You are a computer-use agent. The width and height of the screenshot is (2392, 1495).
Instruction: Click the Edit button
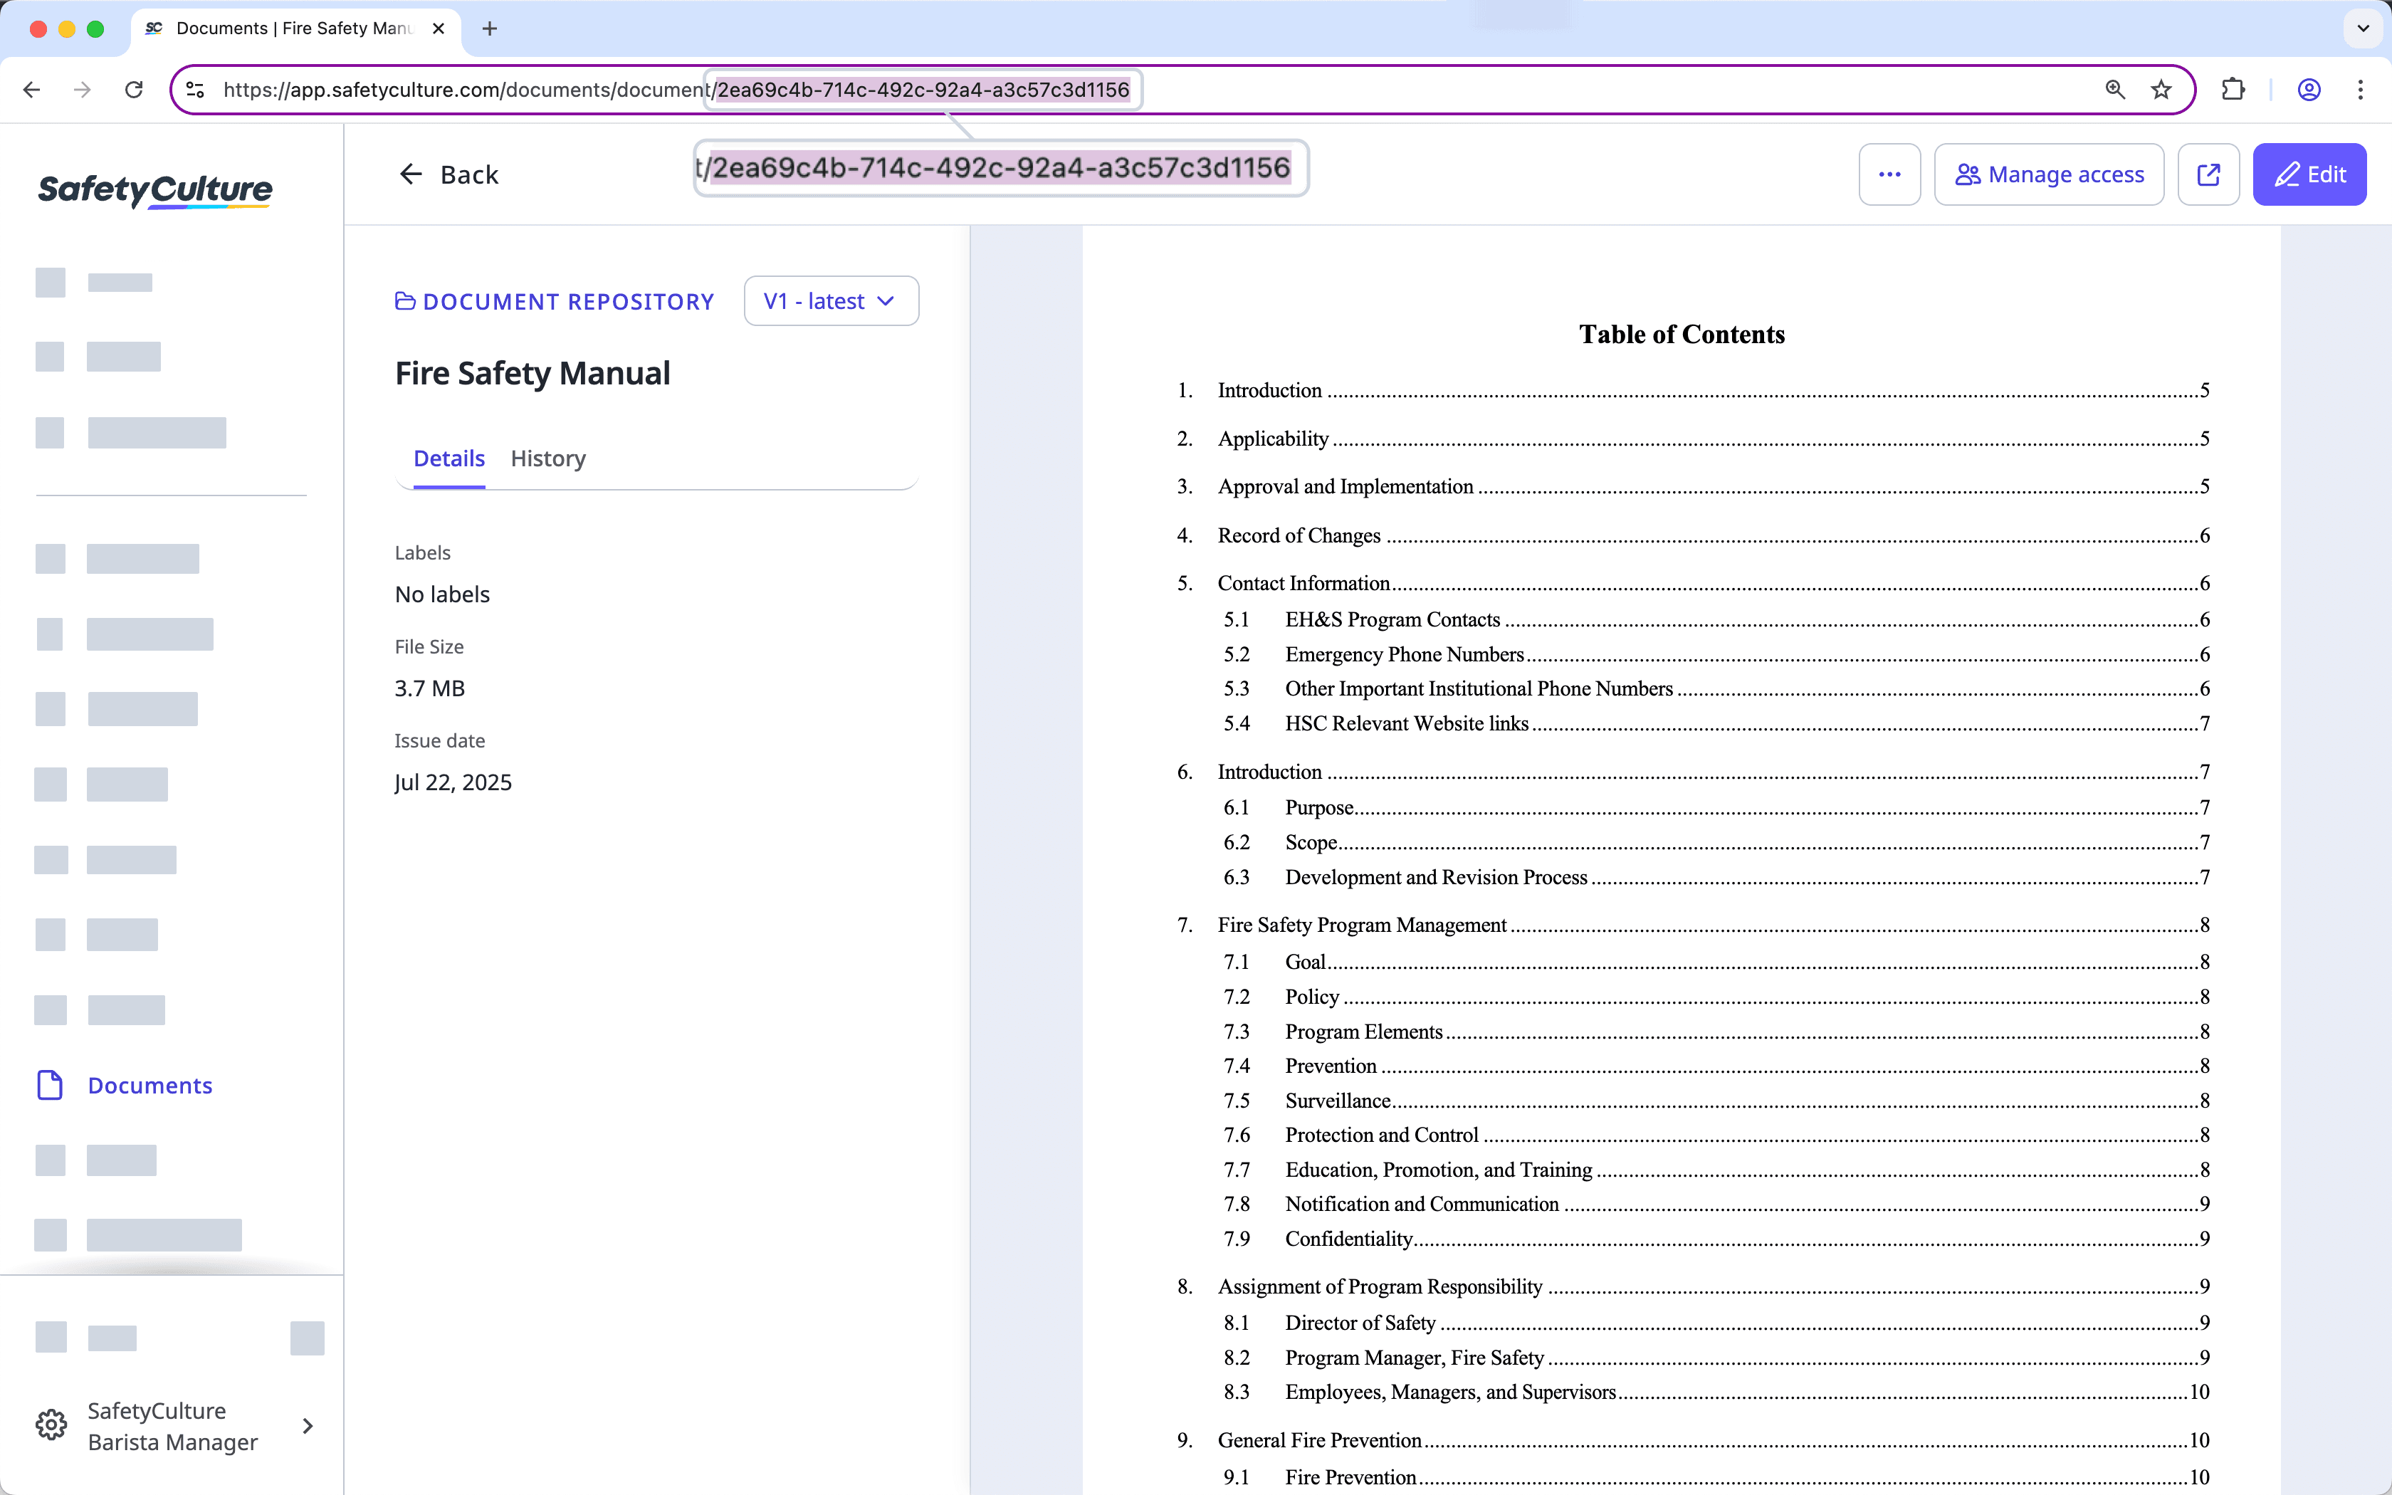[2310, 174]
